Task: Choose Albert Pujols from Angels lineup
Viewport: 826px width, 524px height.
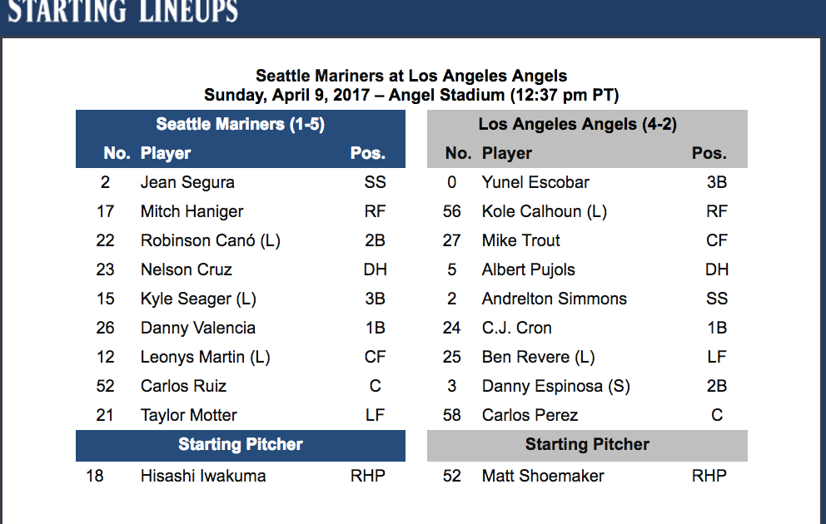Action: pos(528,269)
